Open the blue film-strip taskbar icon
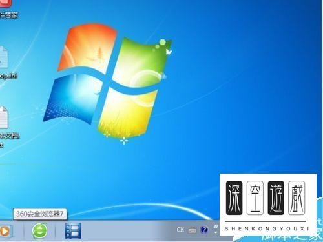The image size is (323, 242). pyautogui.click(x=73, y=231)
